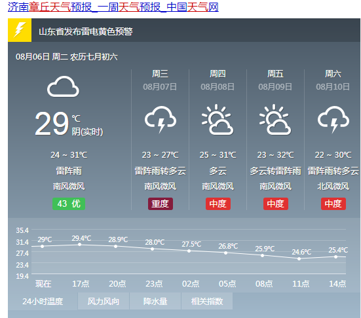Click 雷阵雨转多云 under 周三
361x318 pixels.
click(x=161, y=171)
